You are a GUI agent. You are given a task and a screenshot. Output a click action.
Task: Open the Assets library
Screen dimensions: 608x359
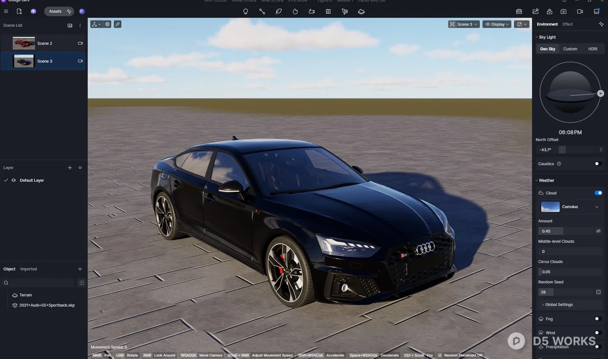click(x=59, y=11)
